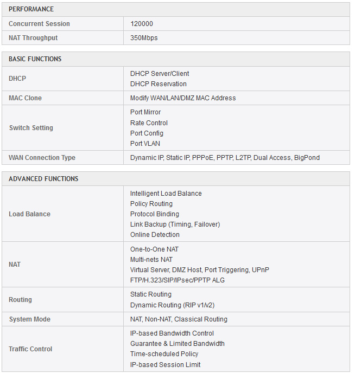Click the Switch Setting row label
355x373 pixels.
coord(31,128)
